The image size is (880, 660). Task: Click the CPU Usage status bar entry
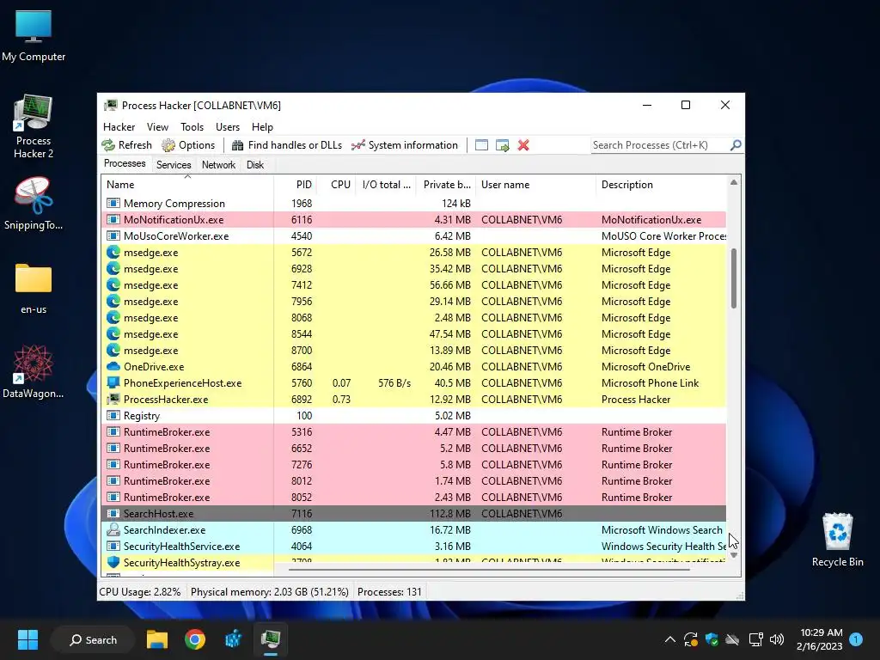pyautogui.click(x=140, y=592)
